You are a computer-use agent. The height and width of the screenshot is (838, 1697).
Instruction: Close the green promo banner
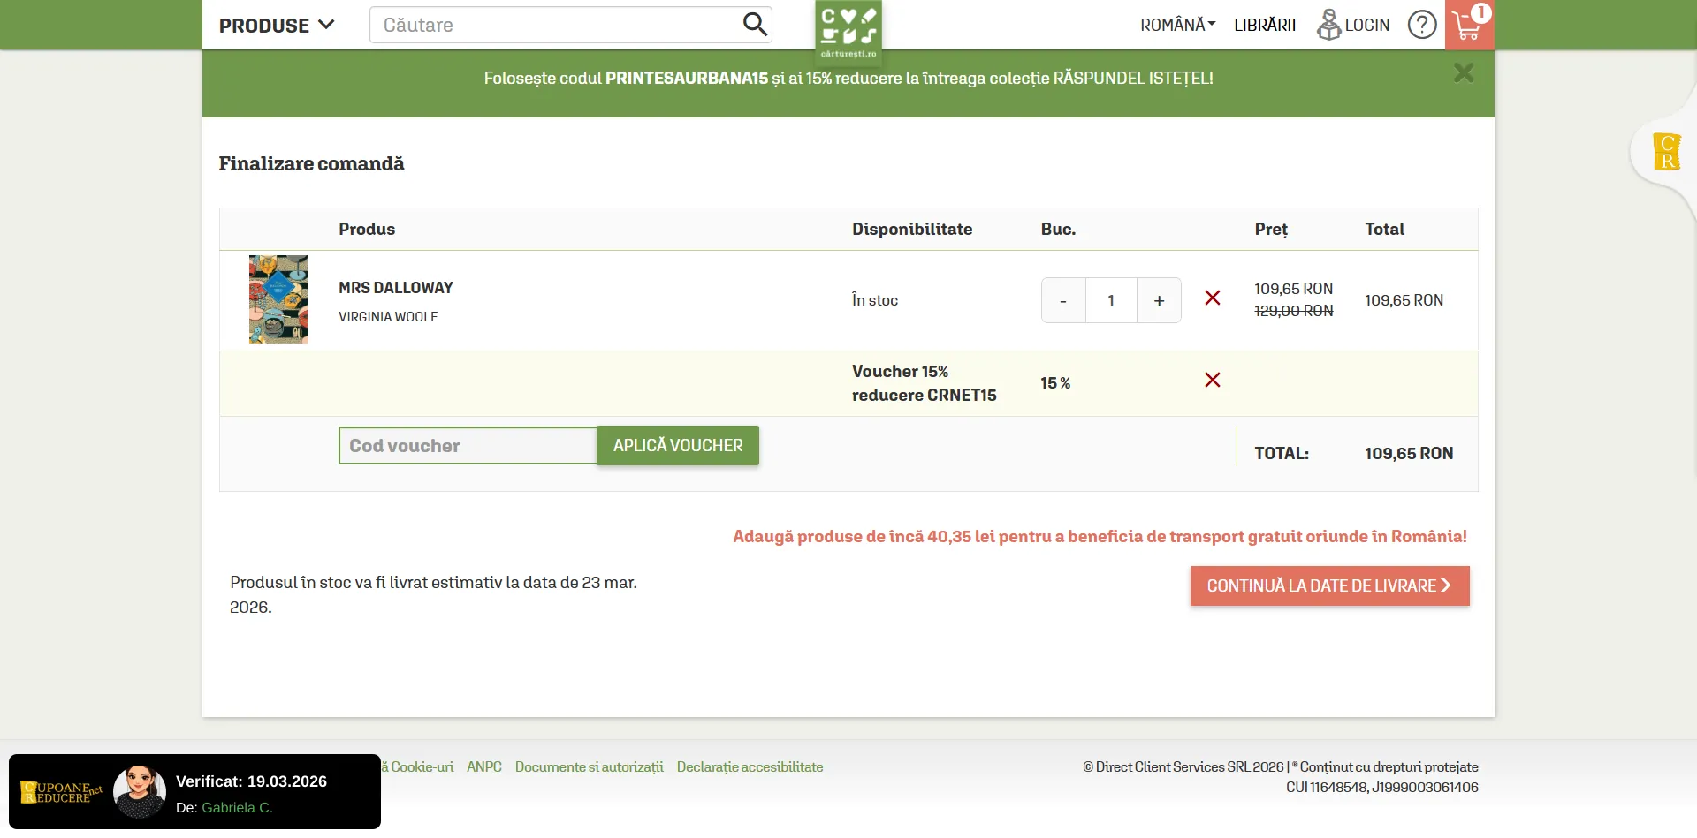coord(1464,73)
